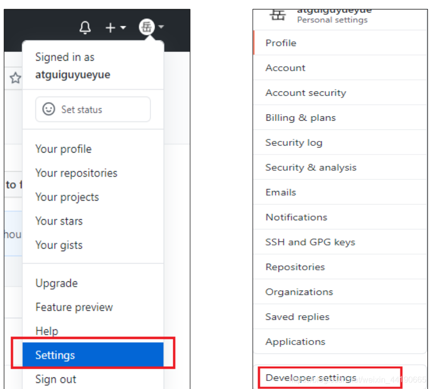Open Help from the user menu
The height and width of the screenshot is (389, 431).
click(93, 331)
